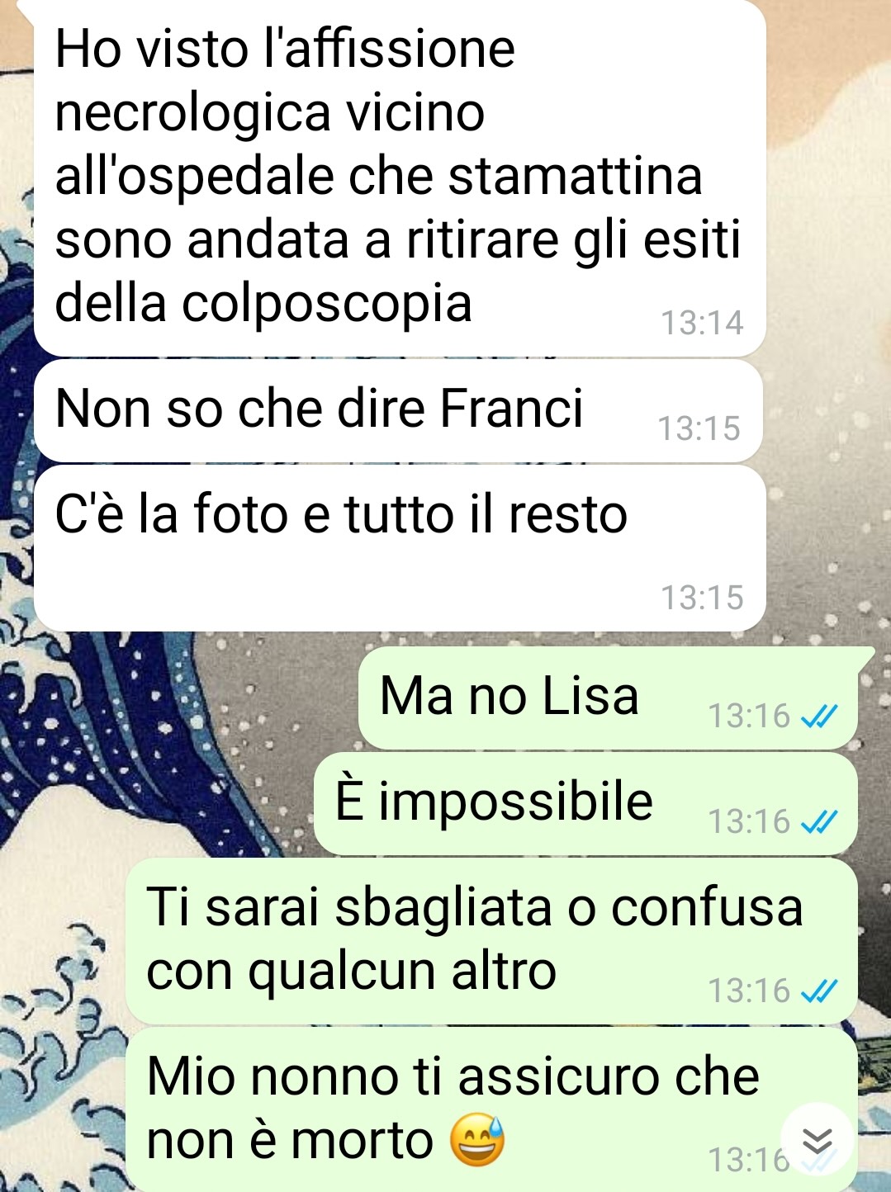
Task: Tap the 13:15 timestamp beside 'Franci'
Action: tap(699, 428)
